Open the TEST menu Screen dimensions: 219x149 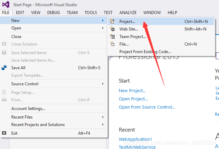click(108, 13)
